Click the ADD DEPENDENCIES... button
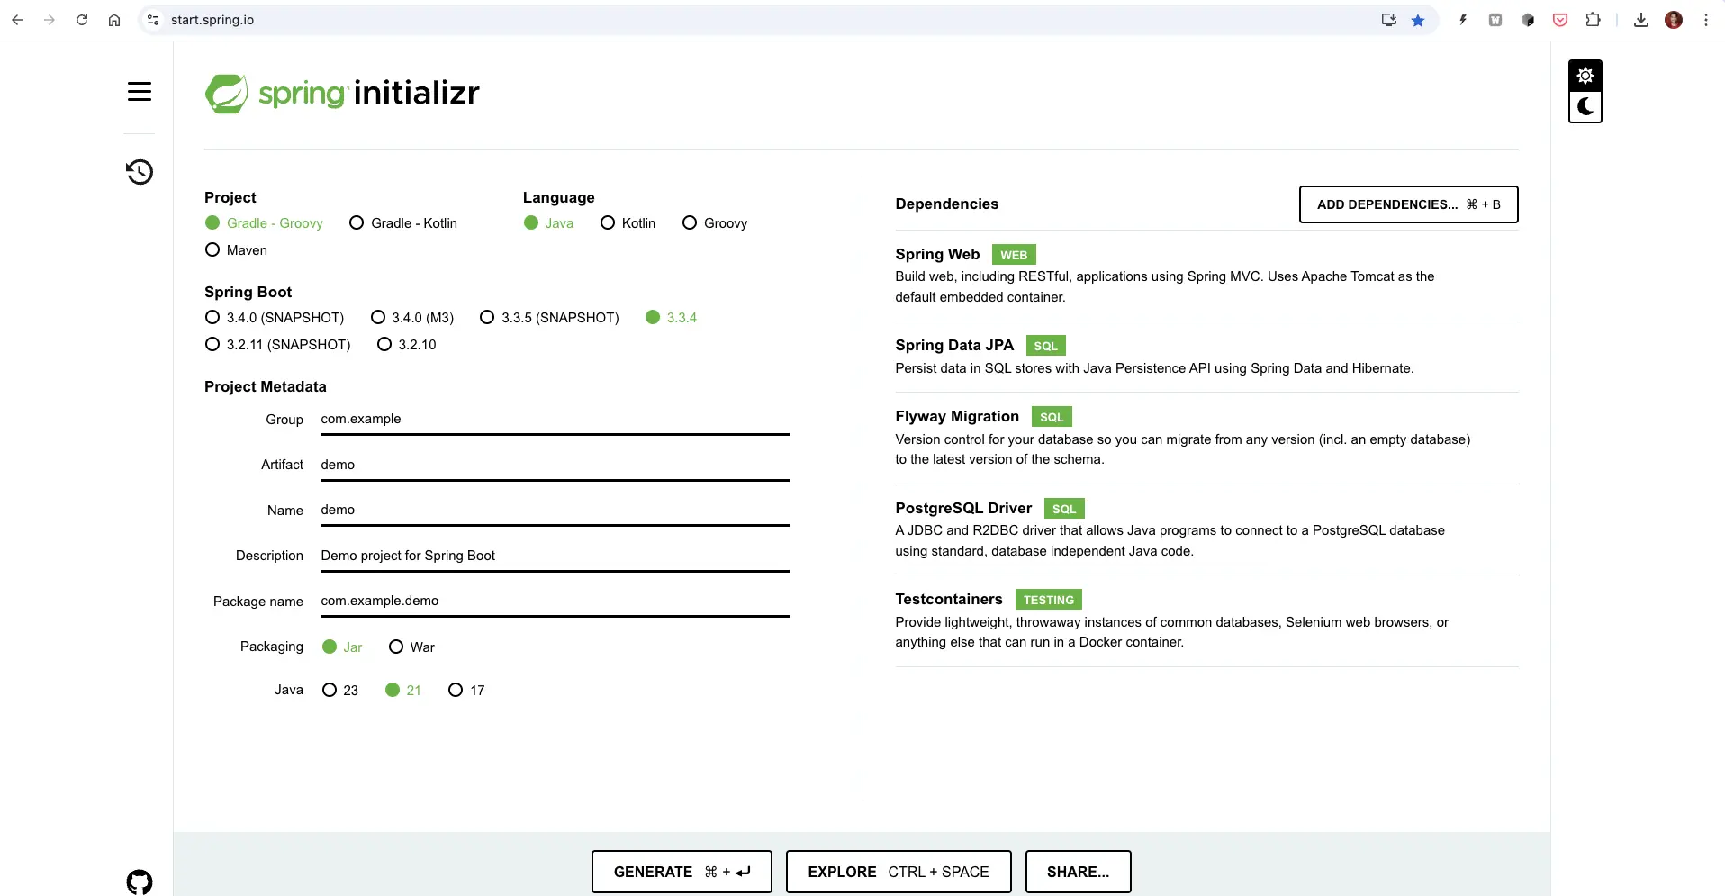 [x=1408, y=204]
